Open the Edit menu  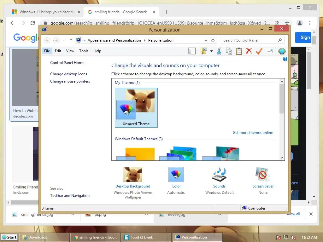pyautogui.click(x=58, y=51)
